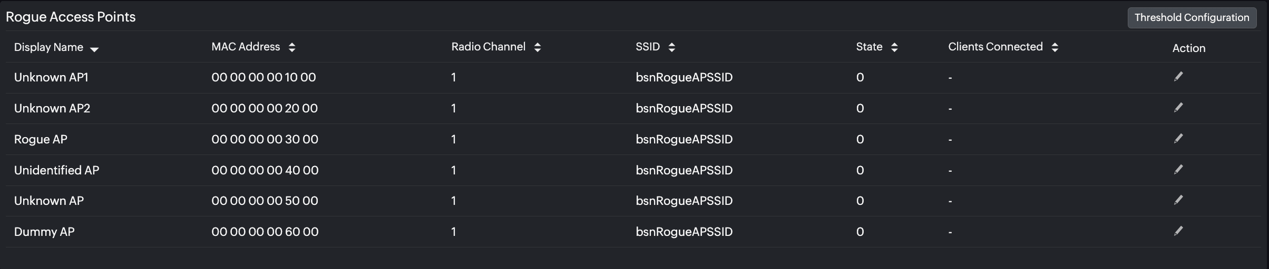Click the edit pencil for Unknown AP1

[x=1178, y=77]
